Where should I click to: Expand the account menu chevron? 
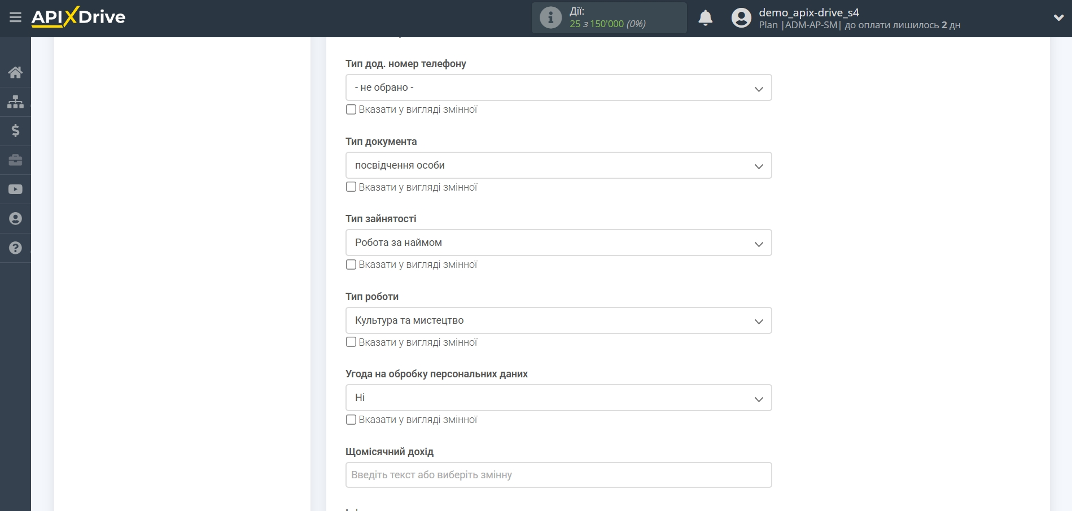click(x=1058, y=18)
